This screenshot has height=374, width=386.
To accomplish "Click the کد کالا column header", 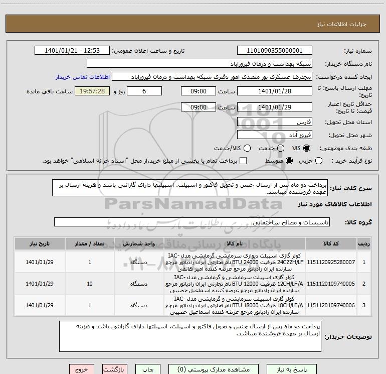I will (x=331, y=243).
